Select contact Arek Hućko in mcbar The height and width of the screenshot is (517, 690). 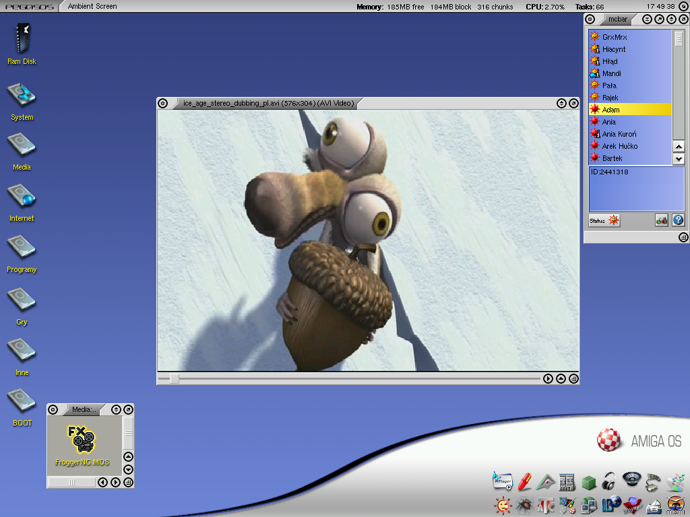(630, 146)
